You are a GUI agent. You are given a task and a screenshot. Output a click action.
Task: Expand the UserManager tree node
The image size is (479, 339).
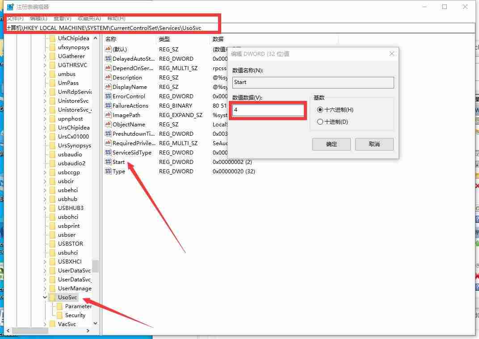45,288
